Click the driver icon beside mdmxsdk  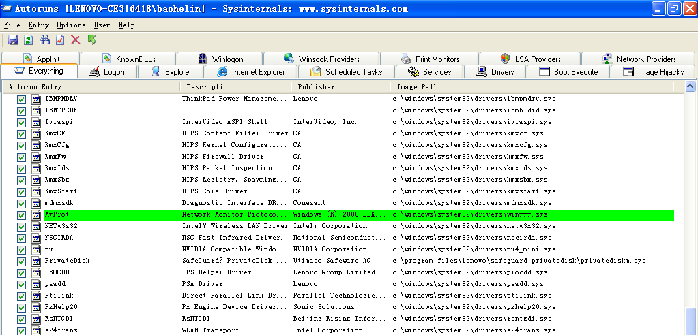36,204
